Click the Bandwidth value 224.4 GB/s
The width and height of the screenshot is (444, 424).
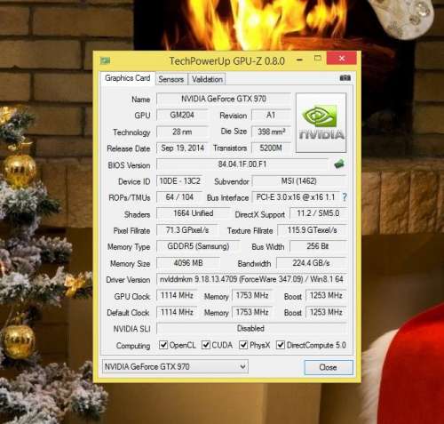pyautogui.click(x=312, y=263)
